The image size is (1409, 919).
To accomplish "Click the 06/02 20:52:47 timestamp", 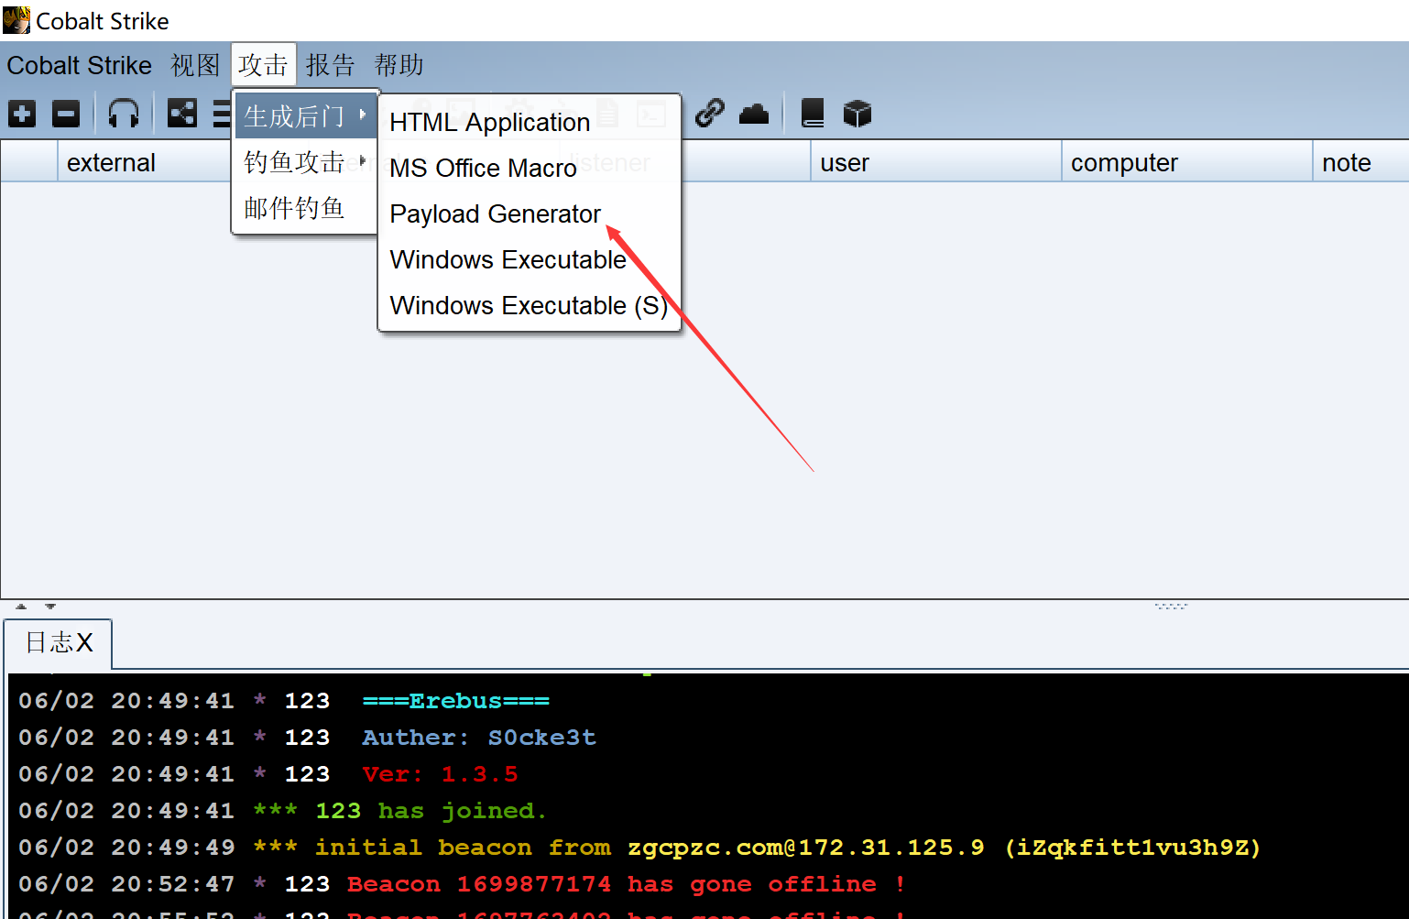I will coord(126,884).
